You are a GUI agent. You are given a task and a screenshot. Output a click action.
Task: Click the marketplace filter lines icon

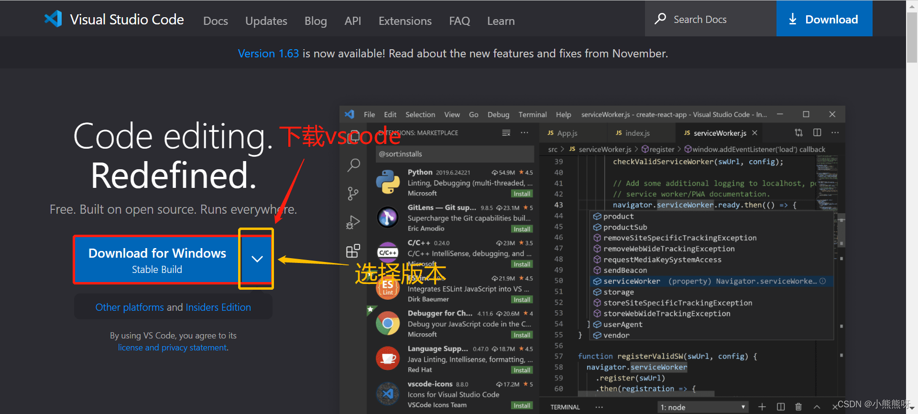point(506,133)
